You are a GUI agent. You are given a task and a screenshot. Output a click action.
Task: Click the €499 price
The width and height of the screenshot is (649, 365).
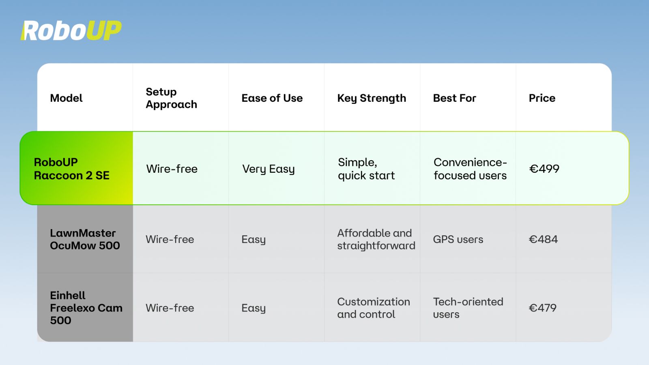coord(544,169)
